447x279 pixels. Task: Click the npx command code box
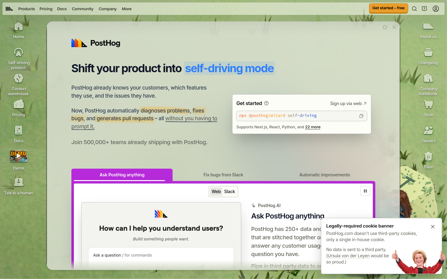click(302, 116)
